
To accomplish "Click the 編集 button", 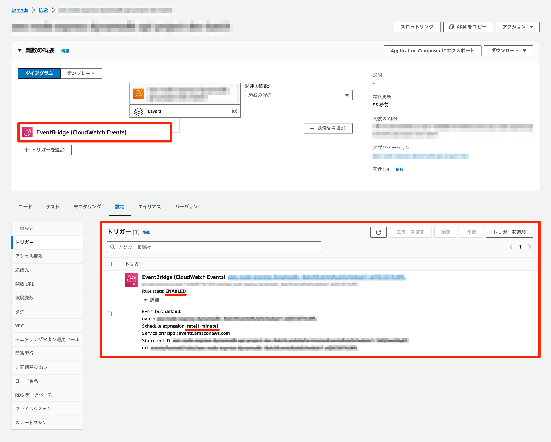I will click(x=446, y=232).
